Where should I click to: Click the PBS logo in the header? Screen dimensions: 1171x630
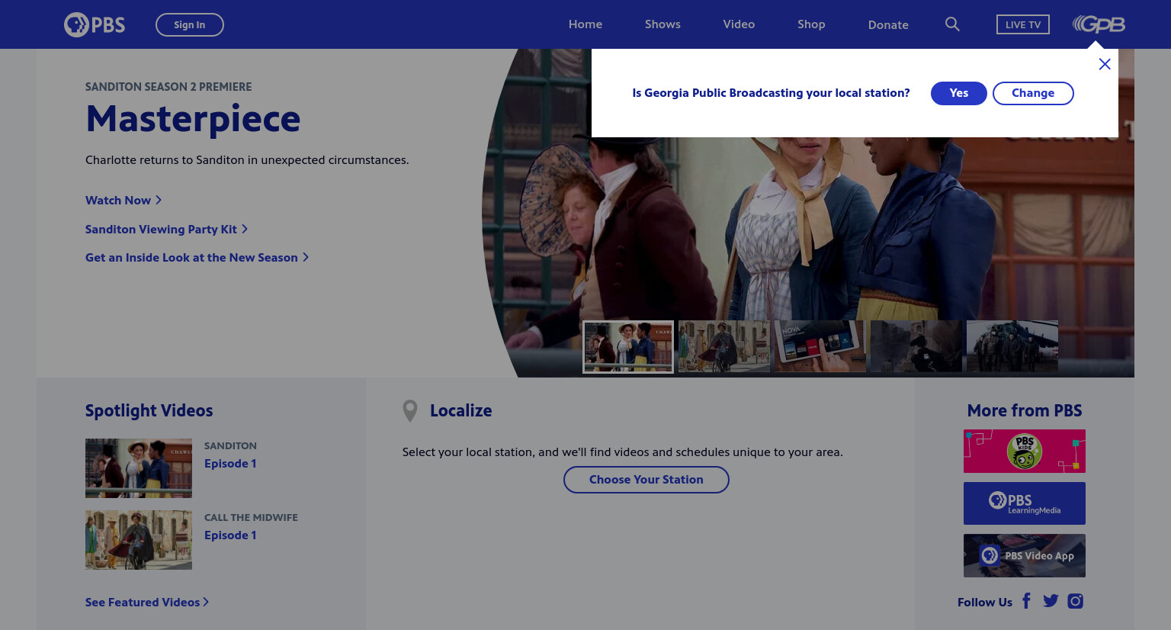(95, 24)
